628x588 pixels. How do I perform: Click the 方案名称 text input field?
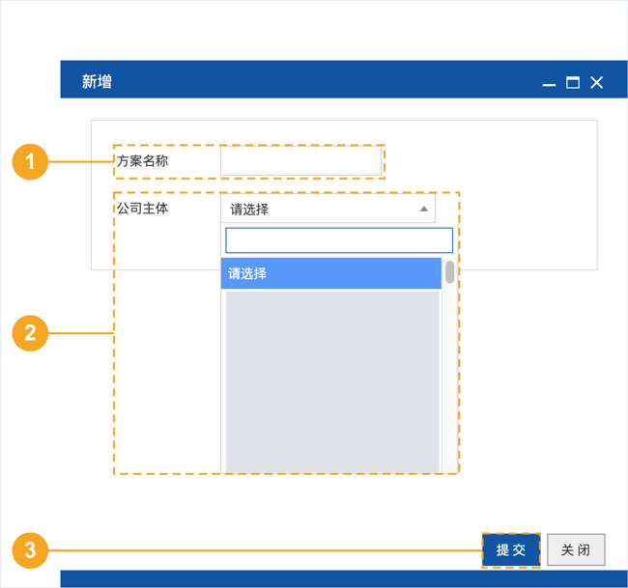coord(300,161)
